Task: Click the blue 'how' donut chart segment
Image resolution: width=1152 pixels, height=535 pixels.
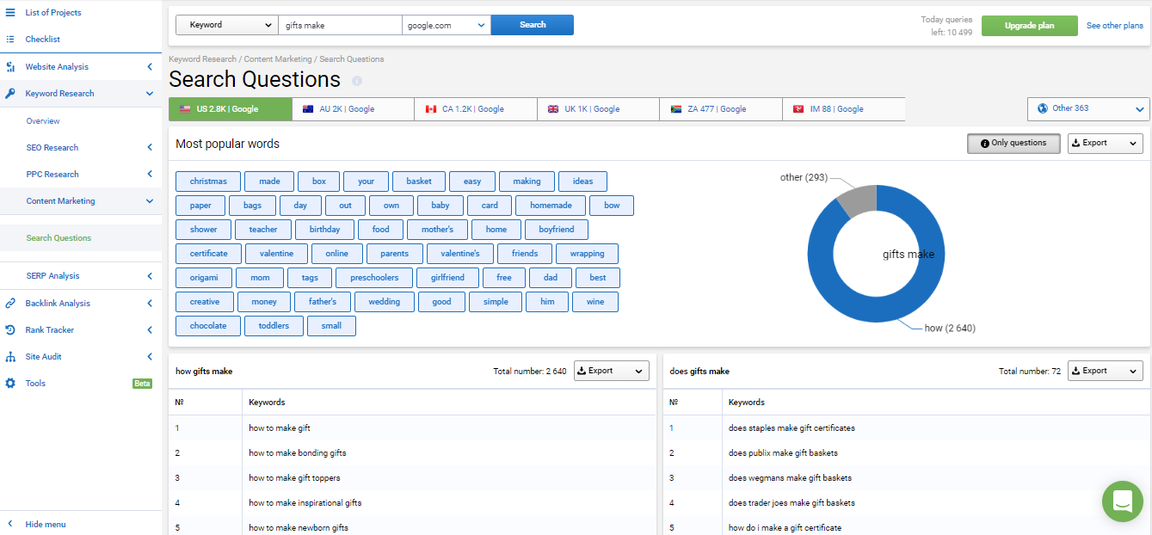Action: [x=826, y=292]
